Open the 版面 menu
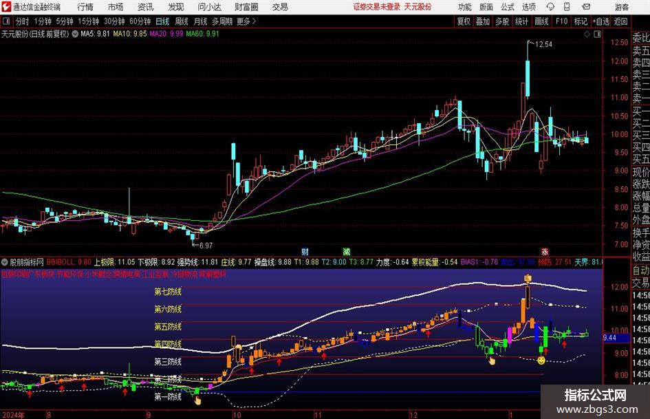The height and width of the screenshot is (419, 650). 486,7
